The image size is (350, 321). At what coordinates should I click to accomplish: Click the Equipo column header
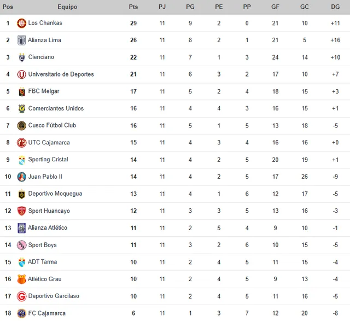click(x=67, y=7)
